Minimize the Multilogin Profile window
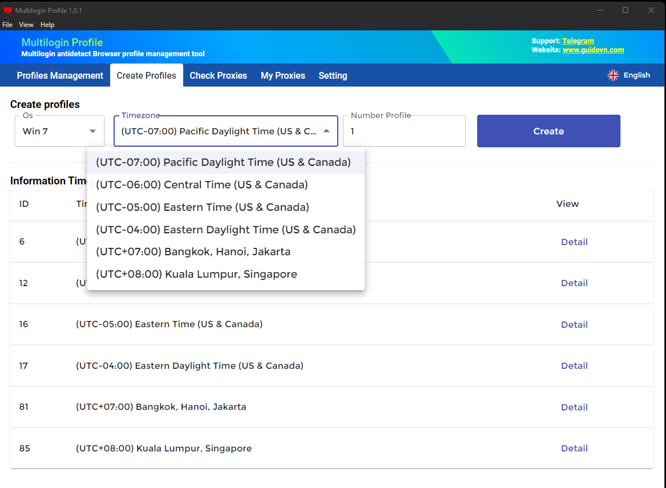666x488 pixels. point(600,10)
